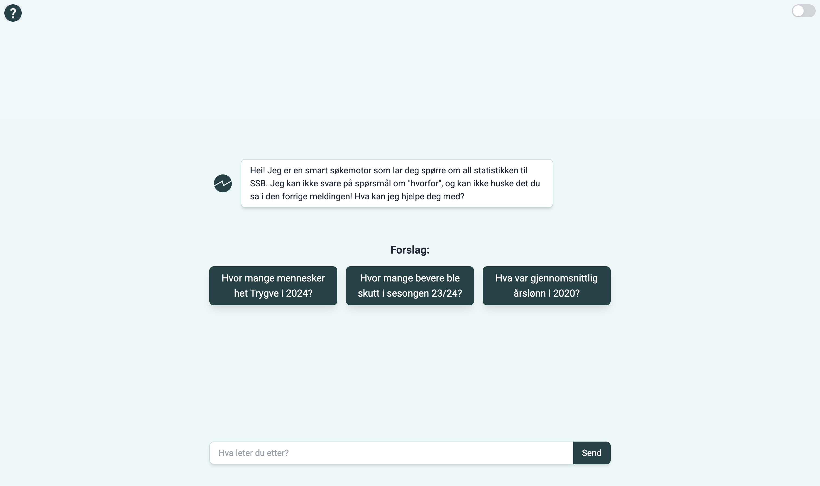This screenshot has width=820, height=486.
Task: Flip the gray slider switch on
Action: click(x=803, y=11)
